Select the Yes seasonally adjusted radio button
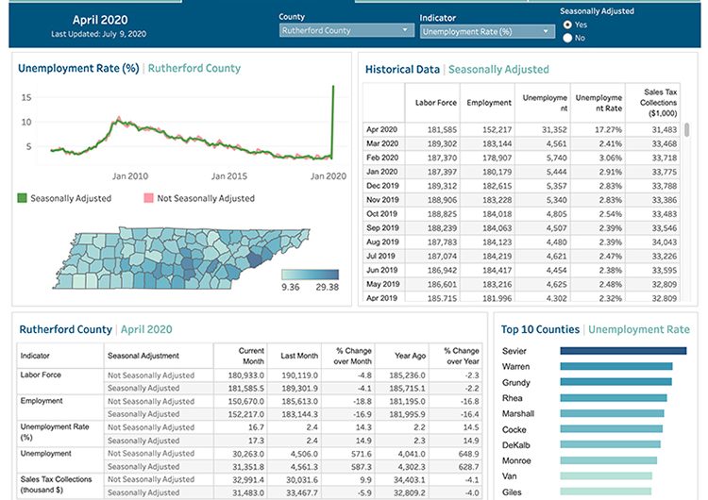This screenshot has width=708, height=500. coord(567,25)
